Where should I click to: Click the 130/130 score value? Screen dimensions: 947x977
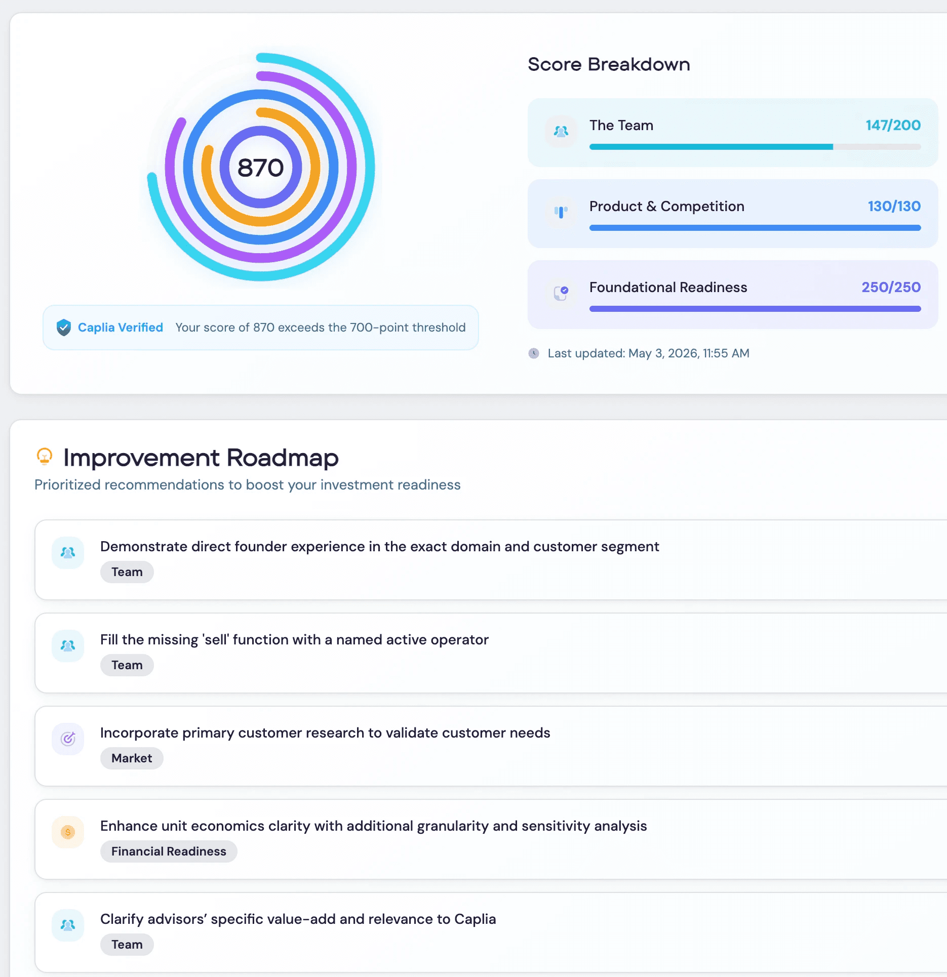tap(894, 206)
